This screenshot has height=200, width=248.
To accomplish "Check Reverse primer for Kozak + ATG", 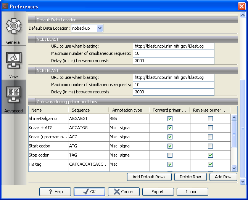I will pyautogui.click(x=210, y=128).
